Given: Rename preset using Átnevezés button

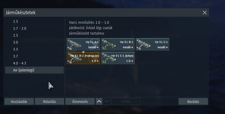Looking at the screenshot, I should click(80, 102).
